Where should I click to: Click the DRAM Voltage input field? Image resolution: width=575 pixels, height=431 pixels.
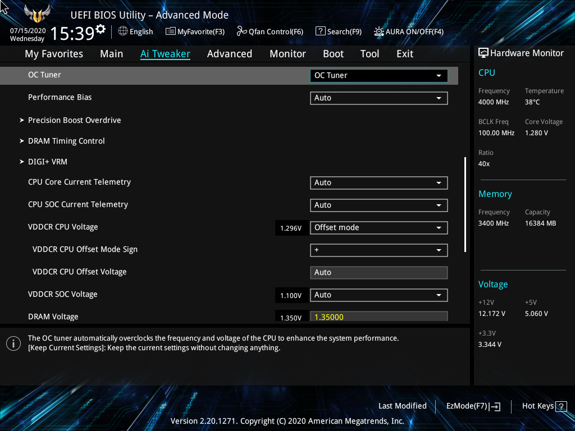point(379,317)
